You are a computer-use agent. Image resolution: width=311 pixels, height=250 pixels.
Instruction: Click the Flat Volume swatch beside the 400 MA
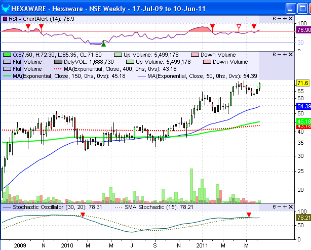[x=7, y=69]
